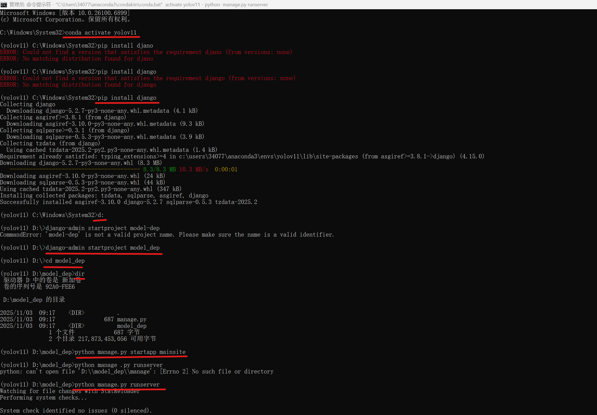Screen dimensions: 597x415
Task: Click the 'Requirement already satisfied: typing_extensions' line
Action: (242, 156)
